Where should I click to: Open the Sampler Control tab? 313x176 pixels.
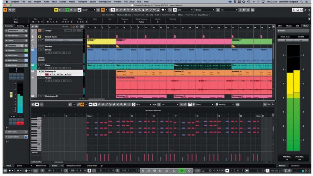[73, 166]
